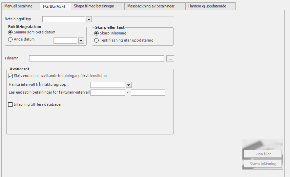Click the fakturanr interval start field

click(108, 93)
